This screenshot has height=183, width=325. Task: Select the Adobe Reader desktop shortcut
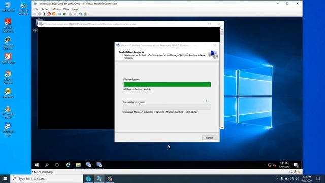pyautogui.click(x=8, y=25)
